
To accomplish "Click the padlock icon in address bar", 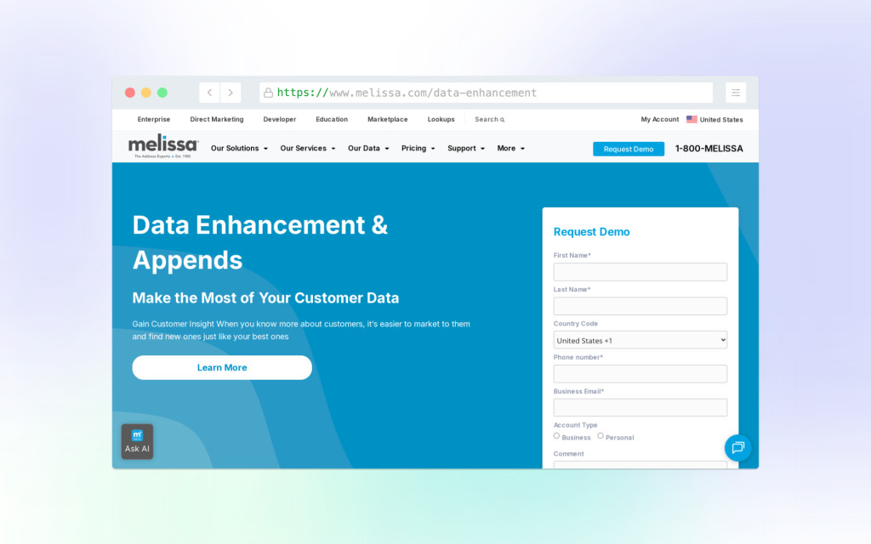I will [x=268, y=93].
